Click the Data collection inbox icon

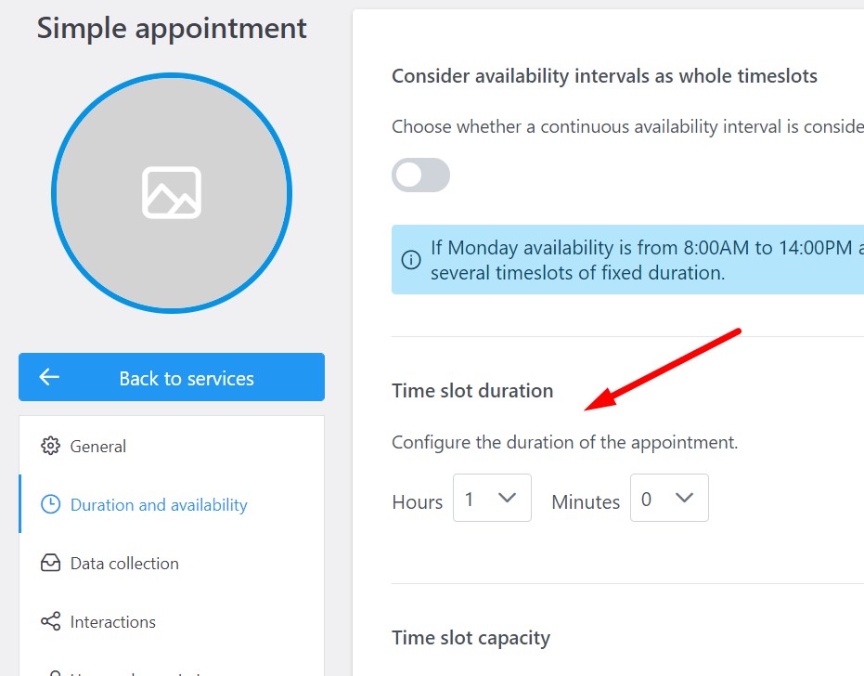tap(50, 563)
